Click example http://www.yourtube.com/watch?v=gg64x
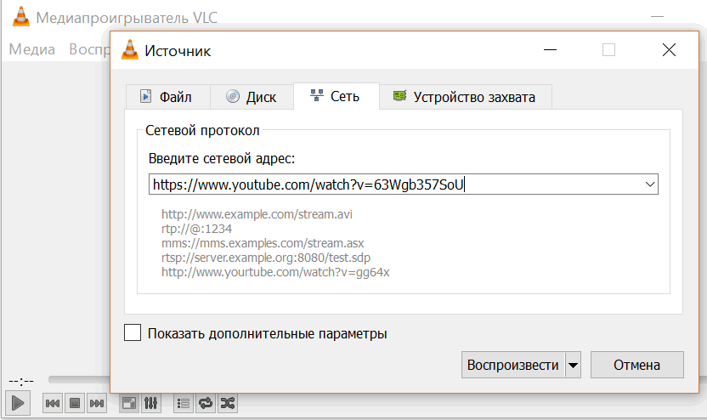 [275, 271]
